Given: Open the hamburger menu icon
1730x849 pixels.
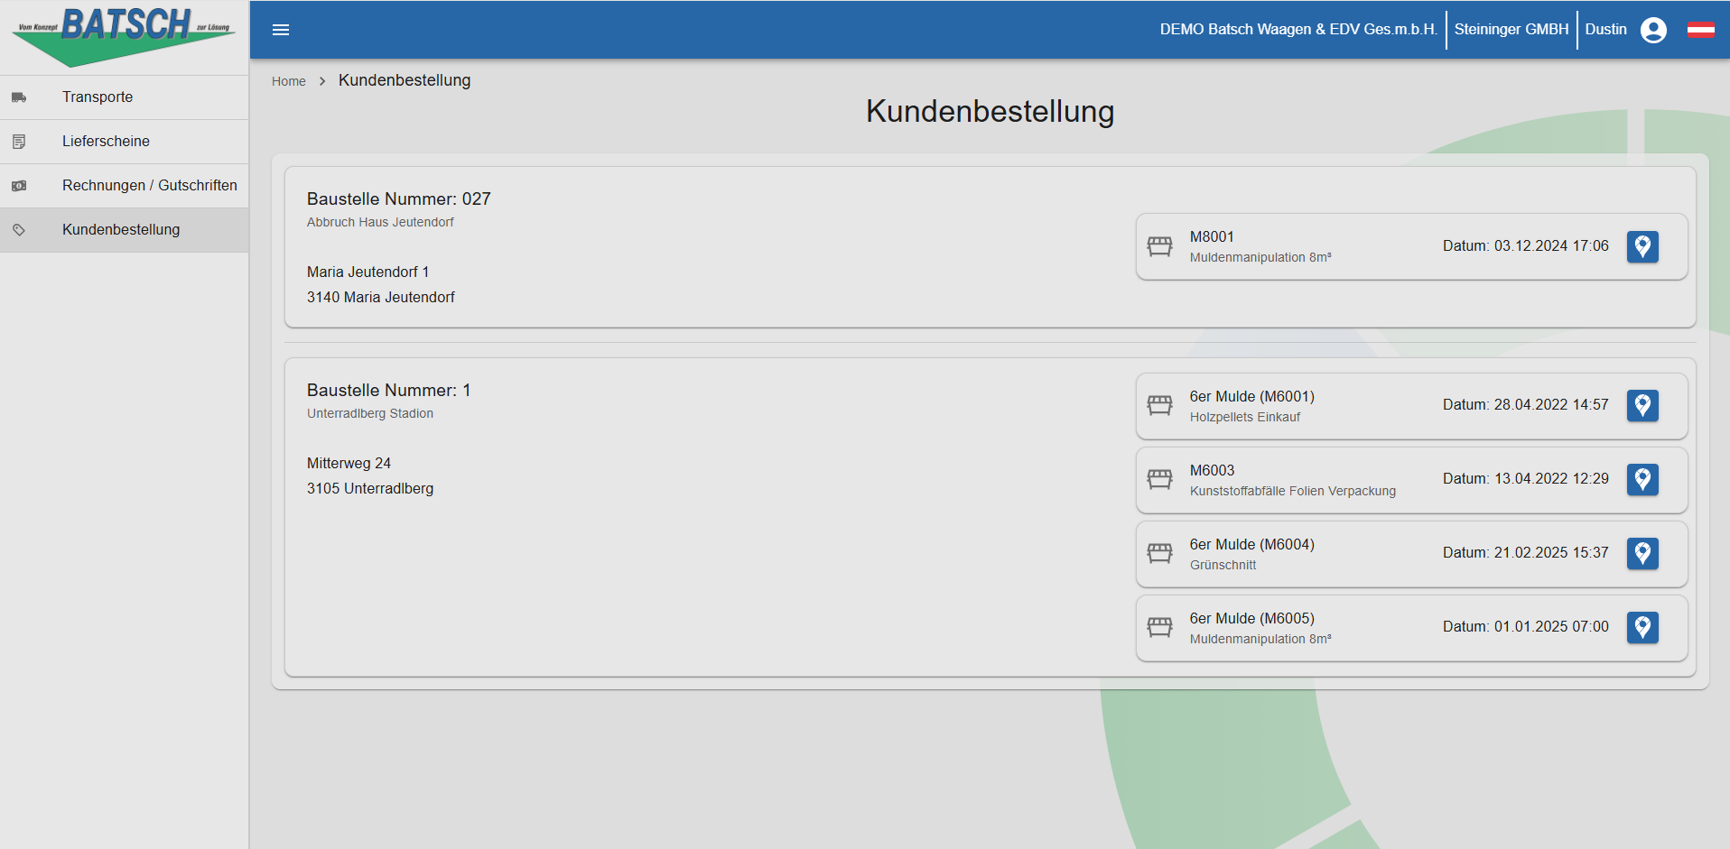Looking at the screenshot, I should 281,30.
